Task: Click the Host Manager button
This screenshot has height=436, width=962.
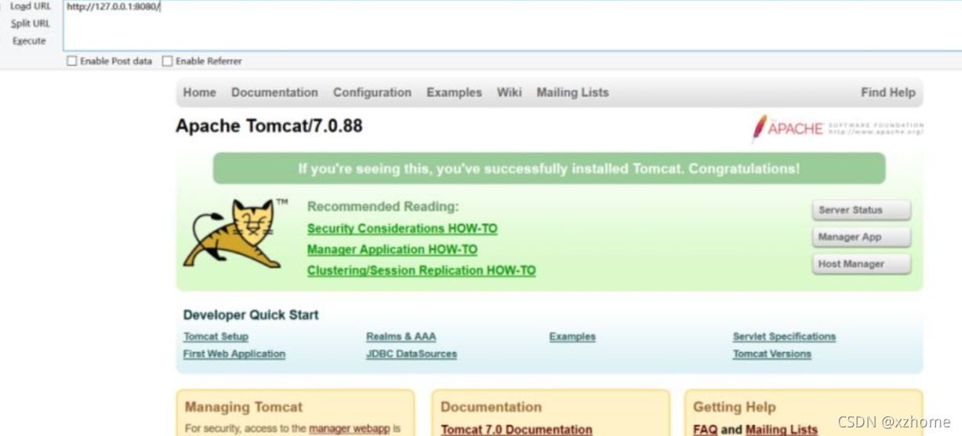Action: [862, 264]
